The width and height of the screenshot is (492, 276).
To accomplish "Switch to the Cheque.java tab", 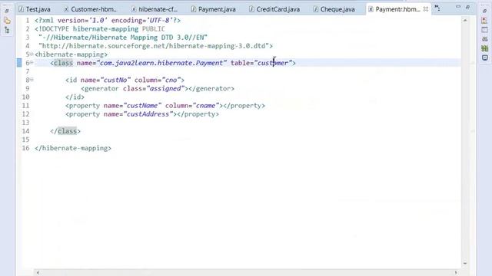I will click(334, 9).
